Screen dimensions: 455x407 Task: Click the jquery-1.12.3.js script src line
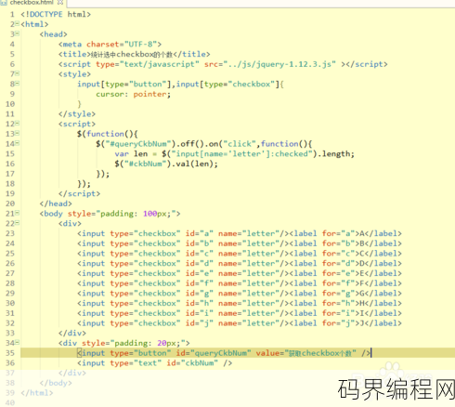(223, 64)
